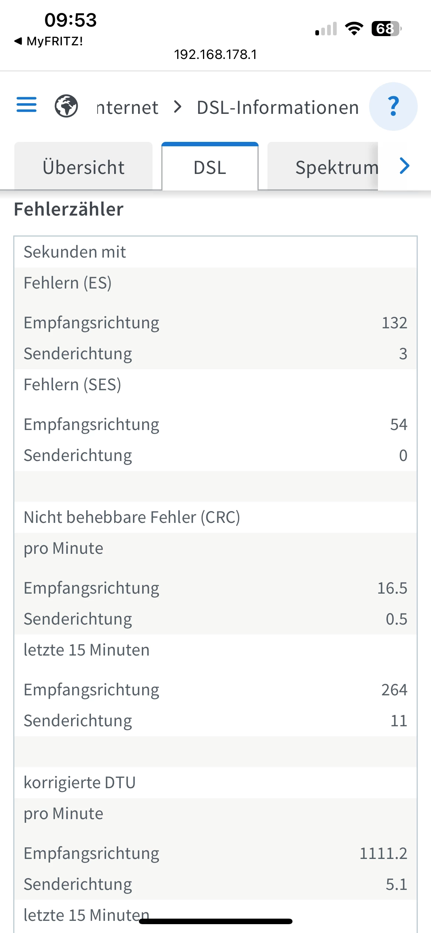Tap the battery level indicator
The width and height of the screenshot is (431, 933).
[x=386, y=28]
